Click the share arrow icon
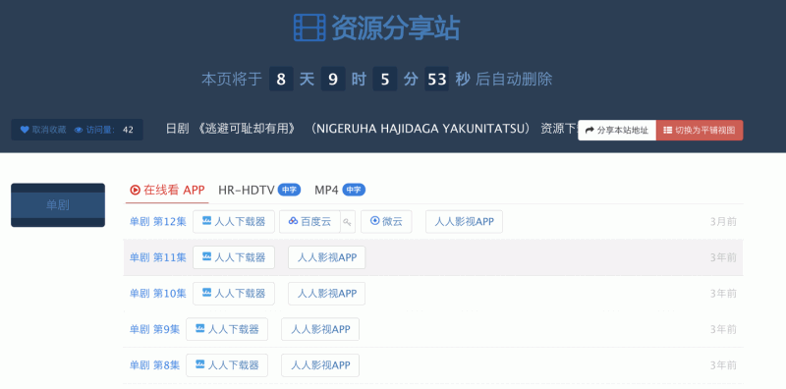 (x=589, y=130)
